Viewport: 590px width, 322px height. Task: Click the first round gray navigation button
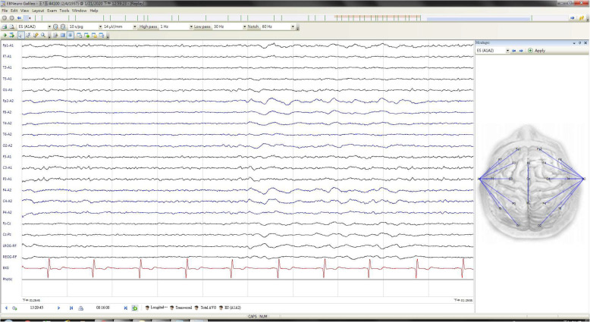click(x=5, y=17)
